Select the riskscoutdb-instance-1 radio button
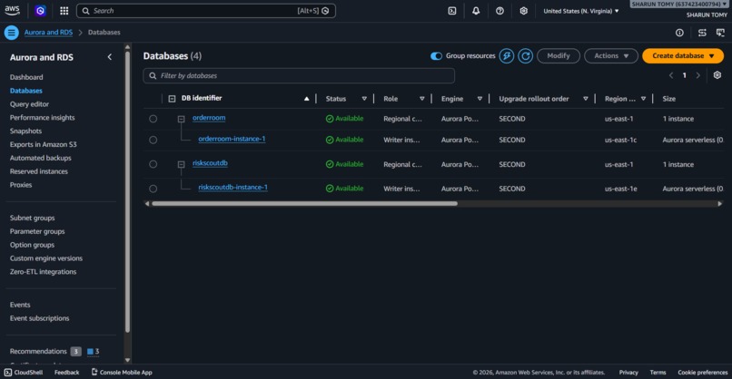Image resolution: width=732 pixels, height=379 pixels. (x=153, y=189)
